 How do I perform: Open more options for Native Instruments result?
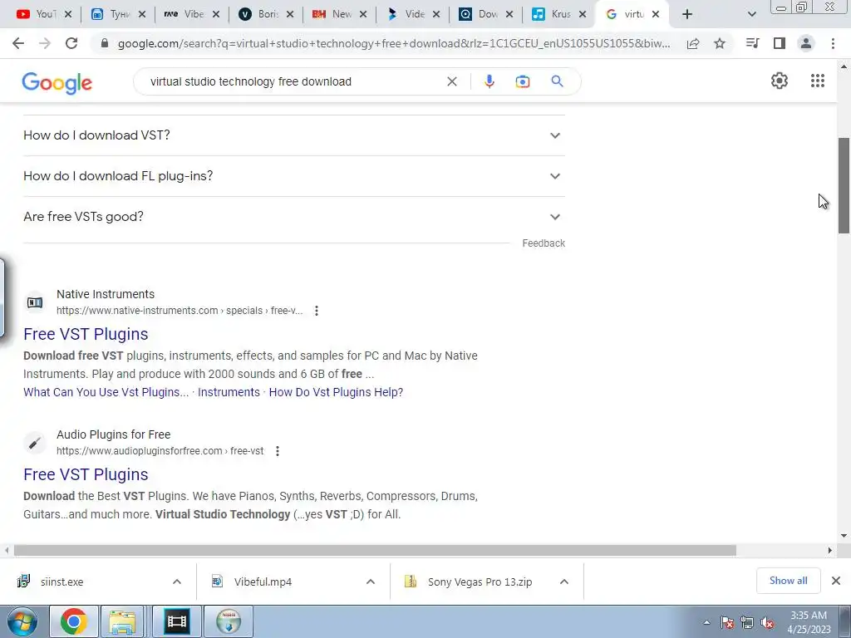pyautogui.click(x=317, y=311)
